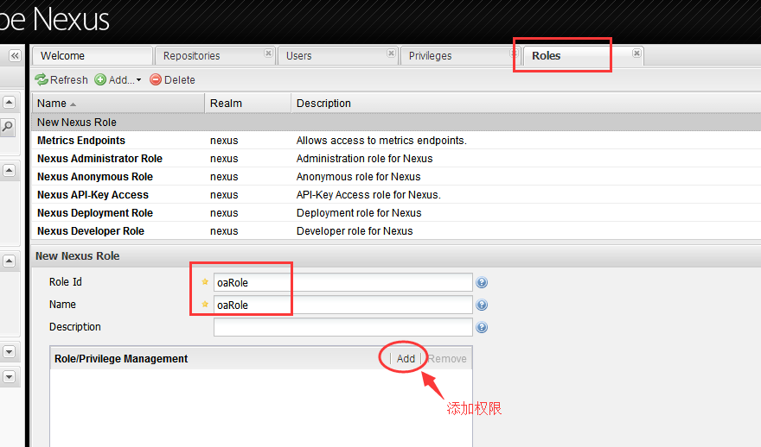Image resolution: width=761 pixels, height=447 pixels.
Task: Open help for Name field
Action: (x=482, y=305)
